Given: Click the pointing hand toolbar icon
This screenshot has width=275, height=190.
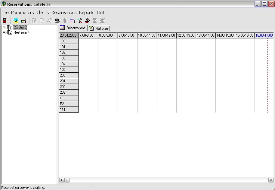Looking at the screenshot, I should [23, 21].
